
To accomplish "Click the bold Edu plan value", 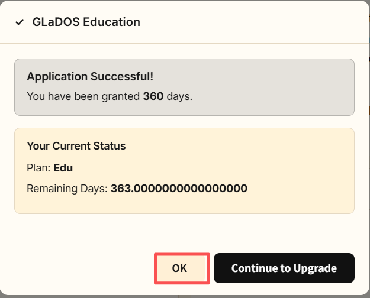I will click(63, 167).
